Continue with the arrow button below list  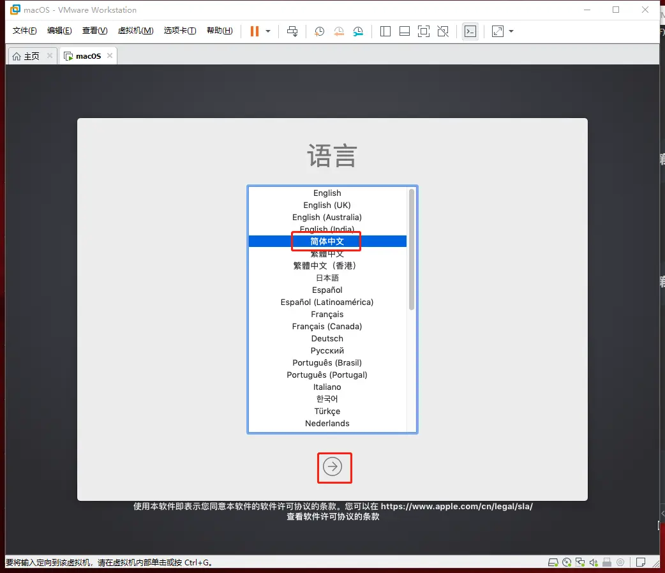coord(332,466)
